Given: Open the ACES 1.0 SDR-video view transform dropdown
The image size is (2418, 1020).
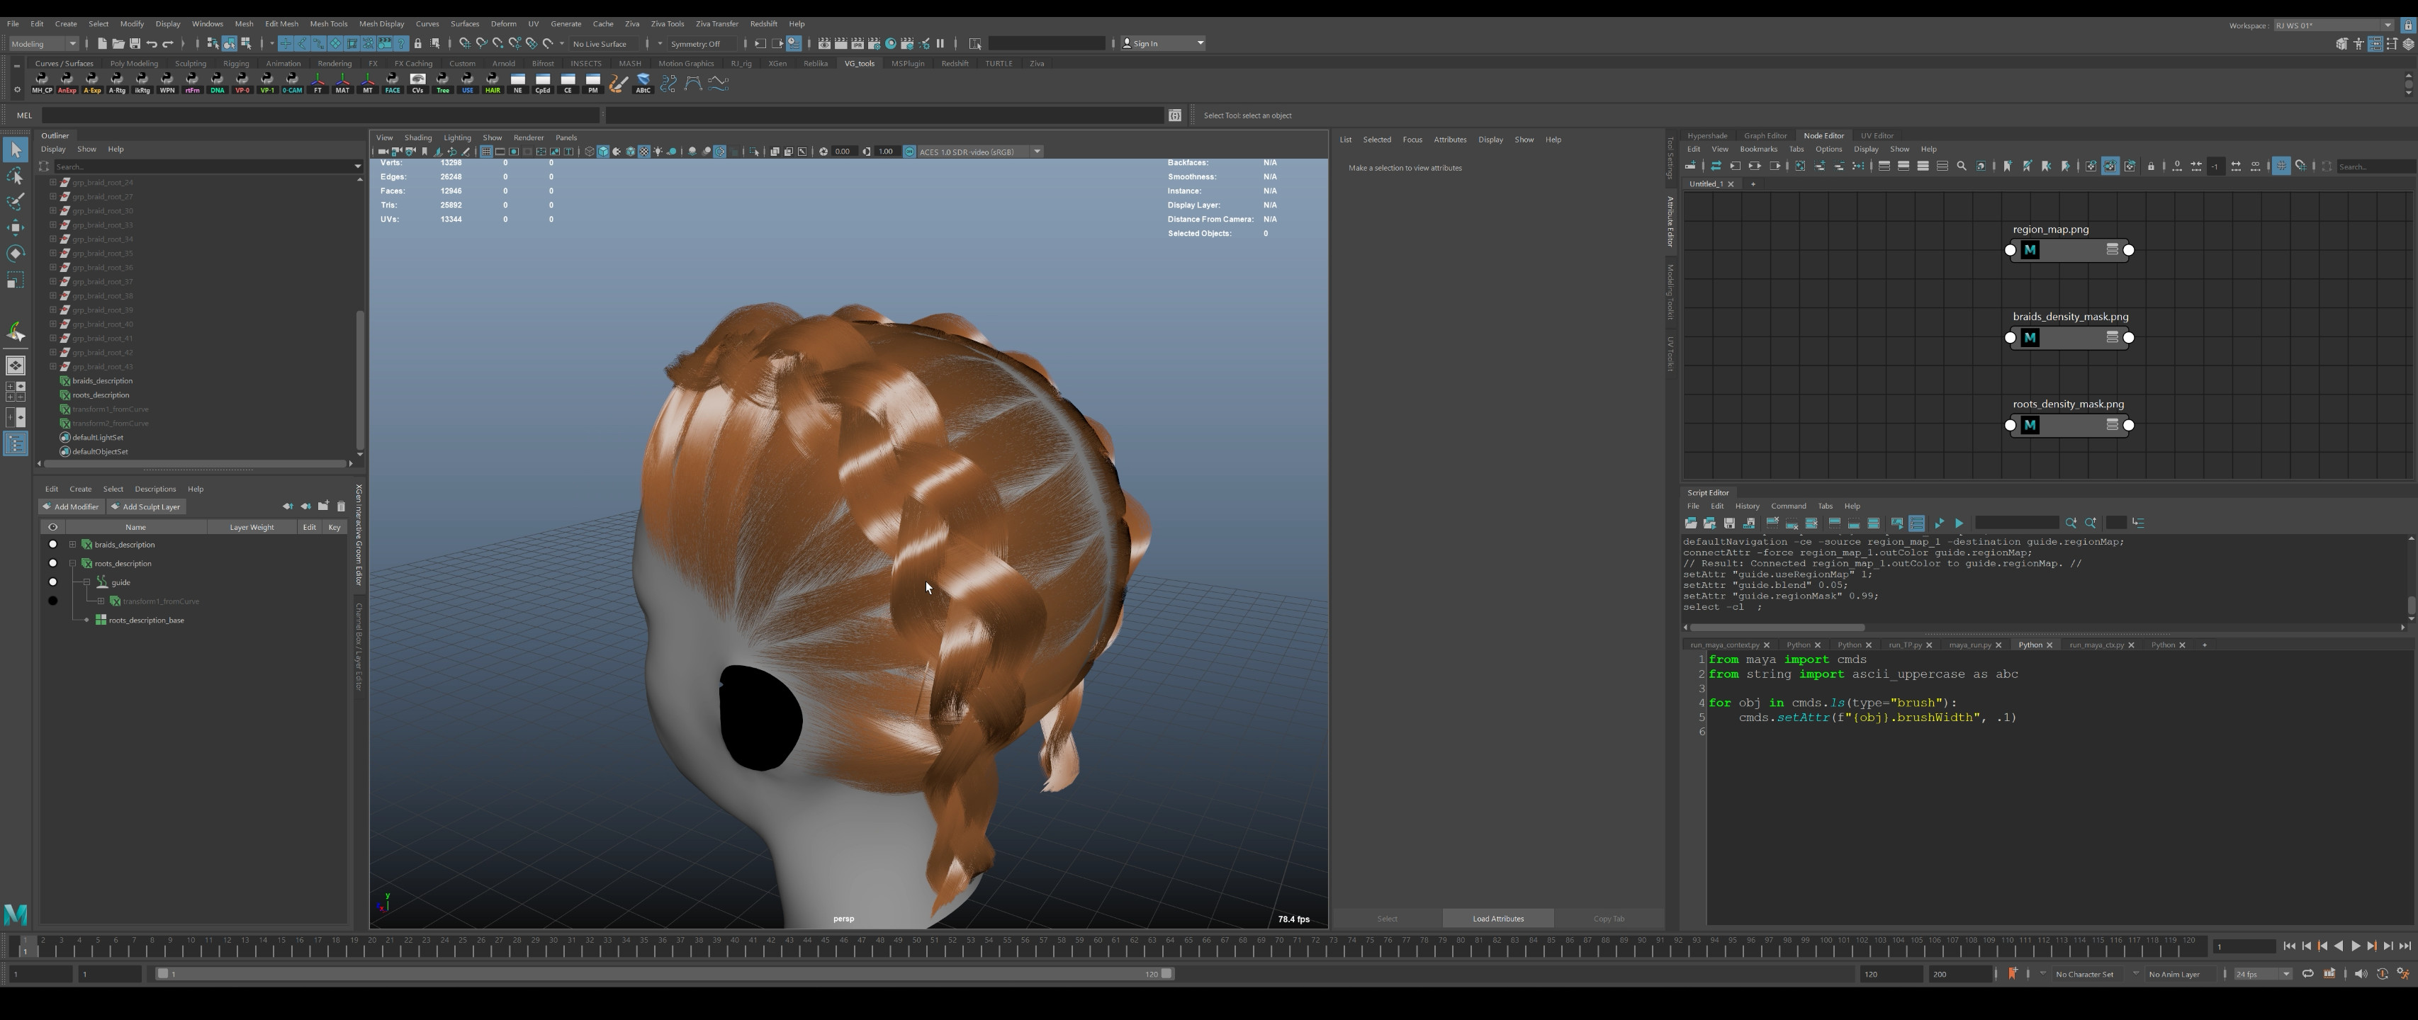Looking at the screenshot, I should point(1036,151).
